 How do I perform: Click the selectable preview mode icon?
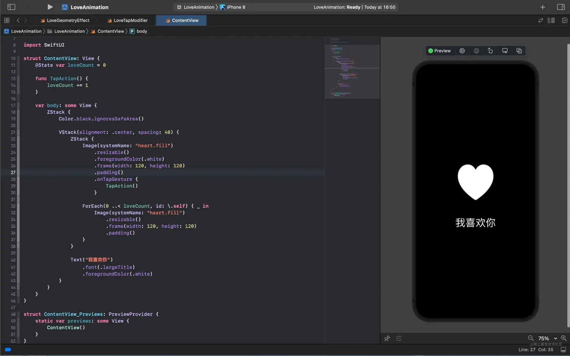(476, 51)
